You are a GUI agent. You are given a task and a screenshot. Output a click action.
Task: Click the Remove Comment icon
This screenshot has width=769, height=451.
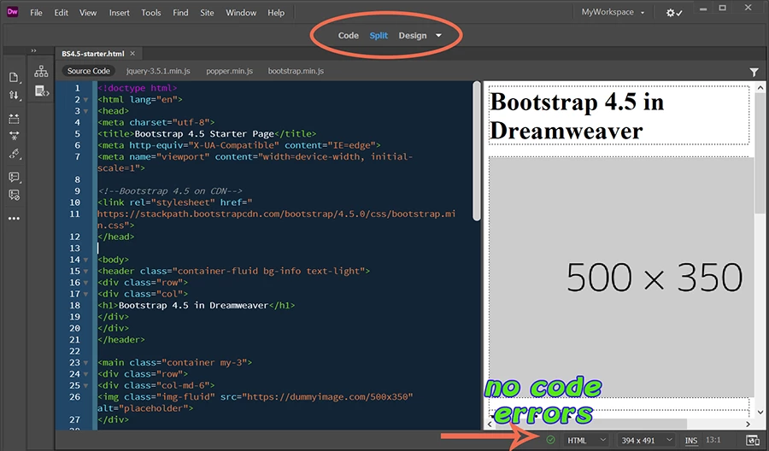coord(14,195)
